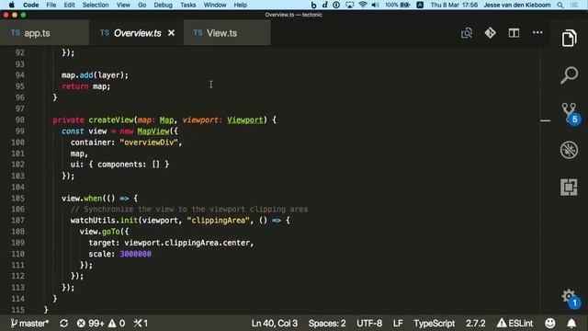The height and width of the screenshot is (331, 588).
Task: Click the ESLint warning status item
Action: pyautogui.click(x=514, y=323)
